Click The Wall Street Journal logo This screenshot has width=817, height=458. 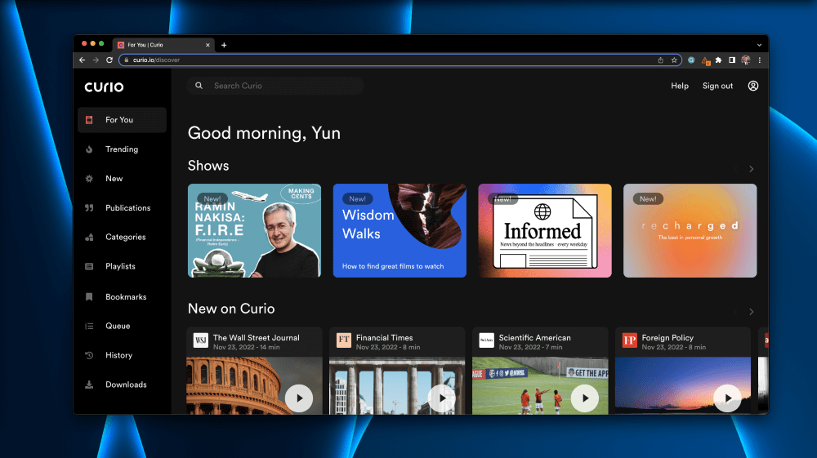(201, 340)
